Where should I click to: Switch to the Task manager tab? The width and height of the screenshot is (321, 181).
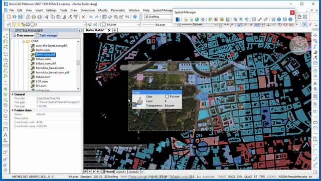pos(47,35)
